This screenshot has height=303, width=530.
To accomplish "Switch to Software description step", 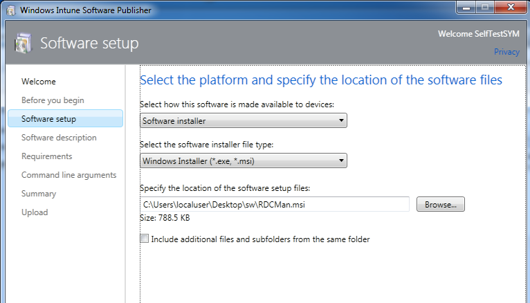I will point(59,138).
